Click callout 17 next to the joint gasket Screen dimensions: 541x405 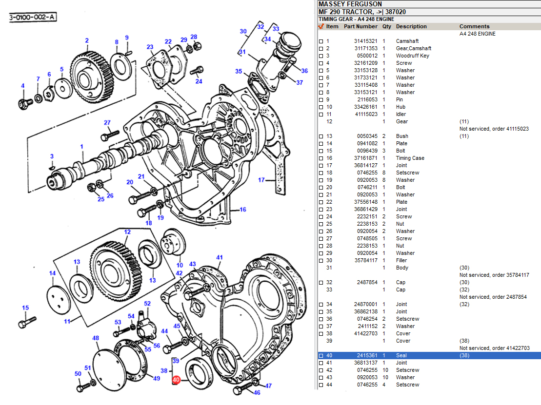[261, 180]
